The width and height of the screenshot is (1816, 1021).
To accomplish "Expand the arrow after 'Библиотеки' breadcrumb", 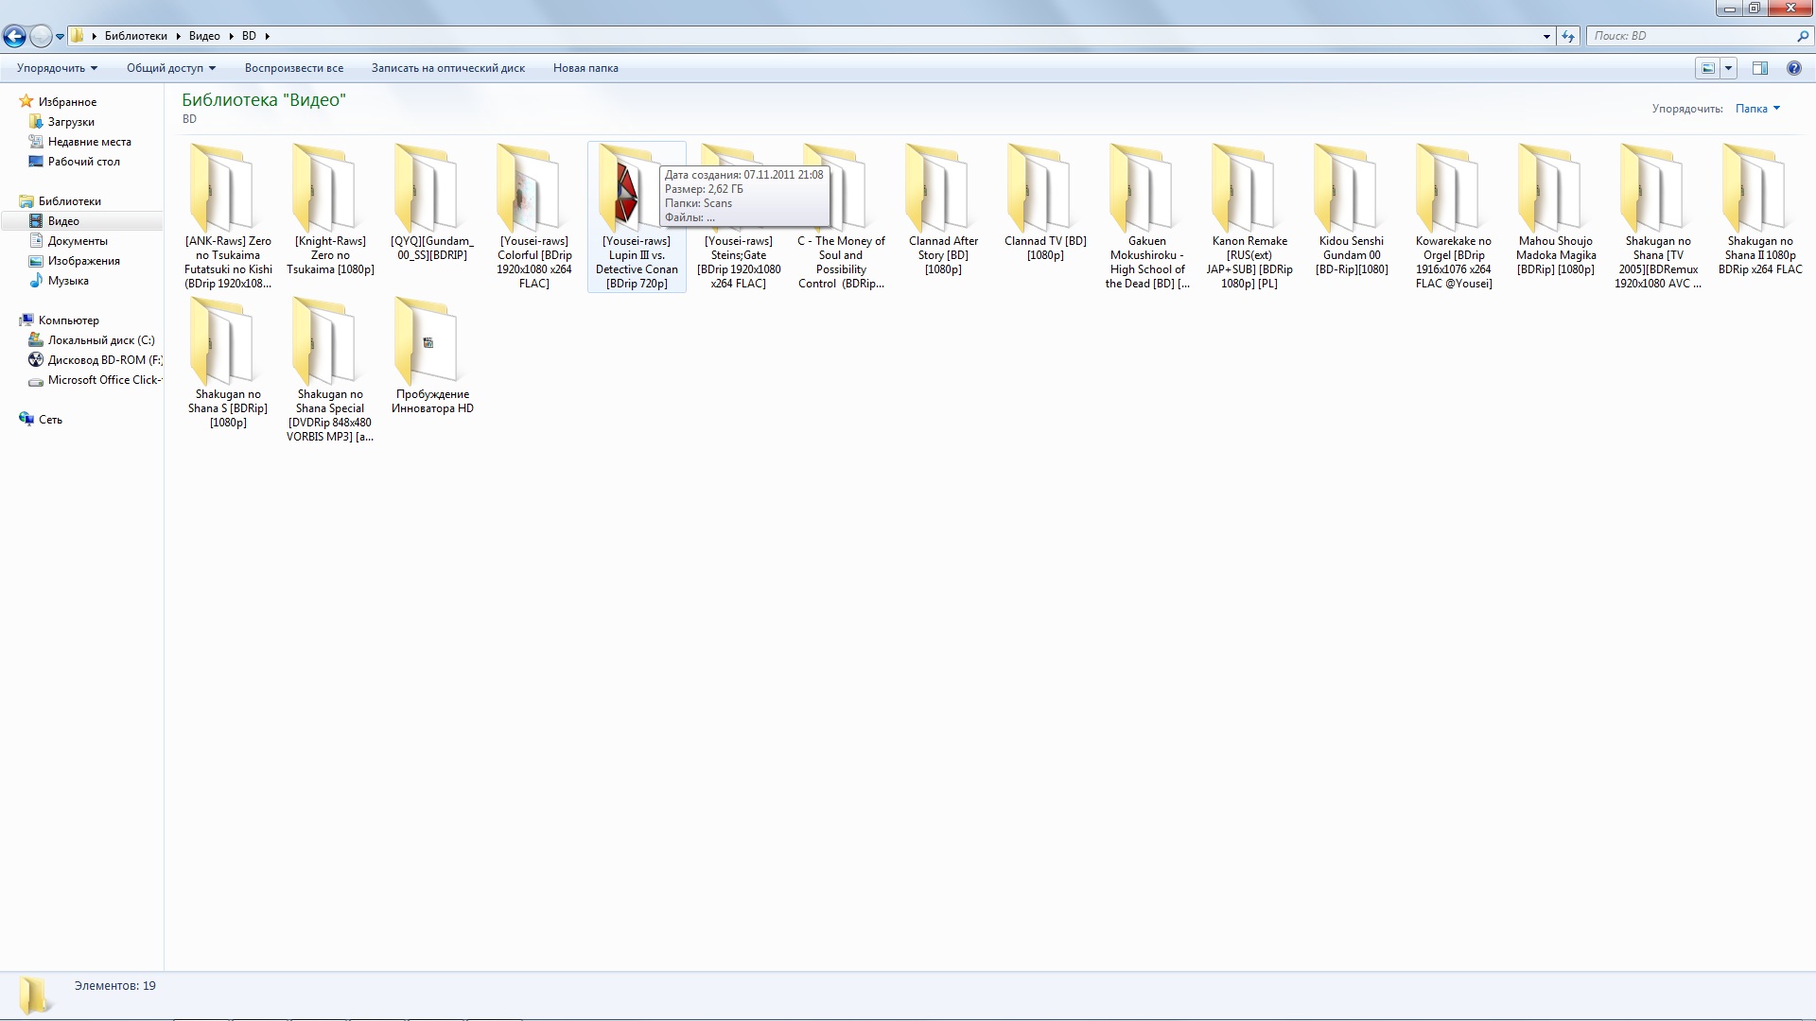I will coord(178,36).
